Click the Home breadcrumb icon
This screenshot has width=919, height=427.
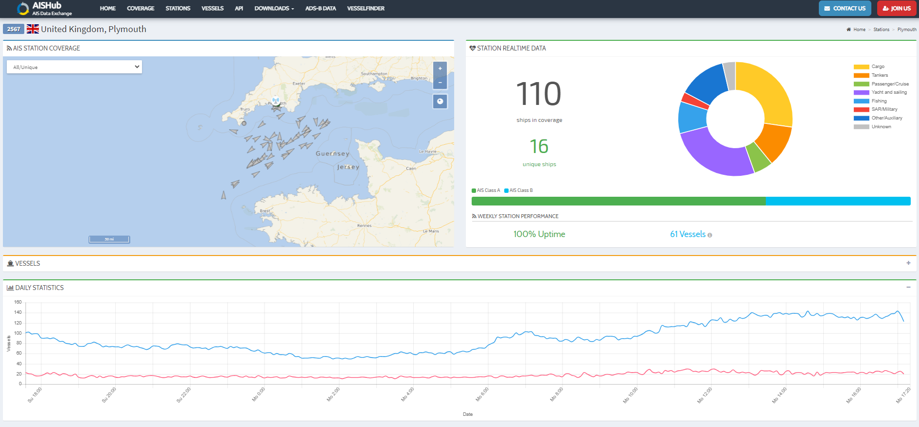pyautogui.click(x=848, y=30)
